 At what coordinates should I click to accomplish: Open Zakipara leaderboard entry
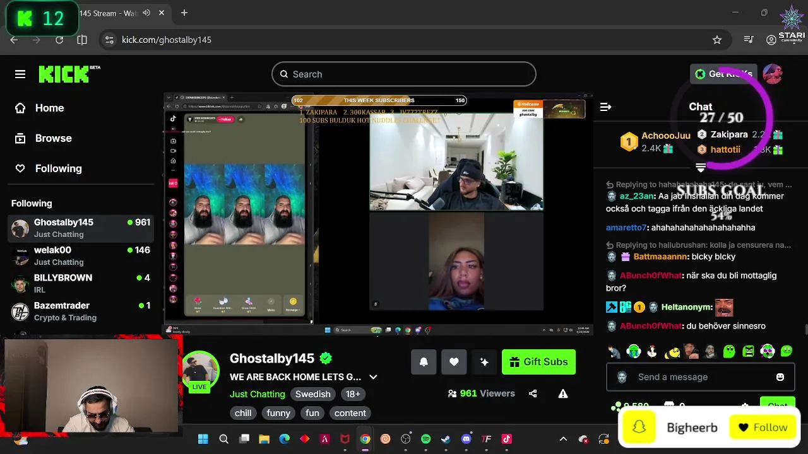[740, 134]
